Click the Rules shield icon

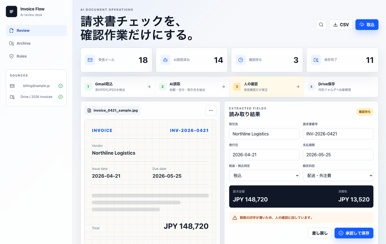pyautogui.click(x=12, y=56)
